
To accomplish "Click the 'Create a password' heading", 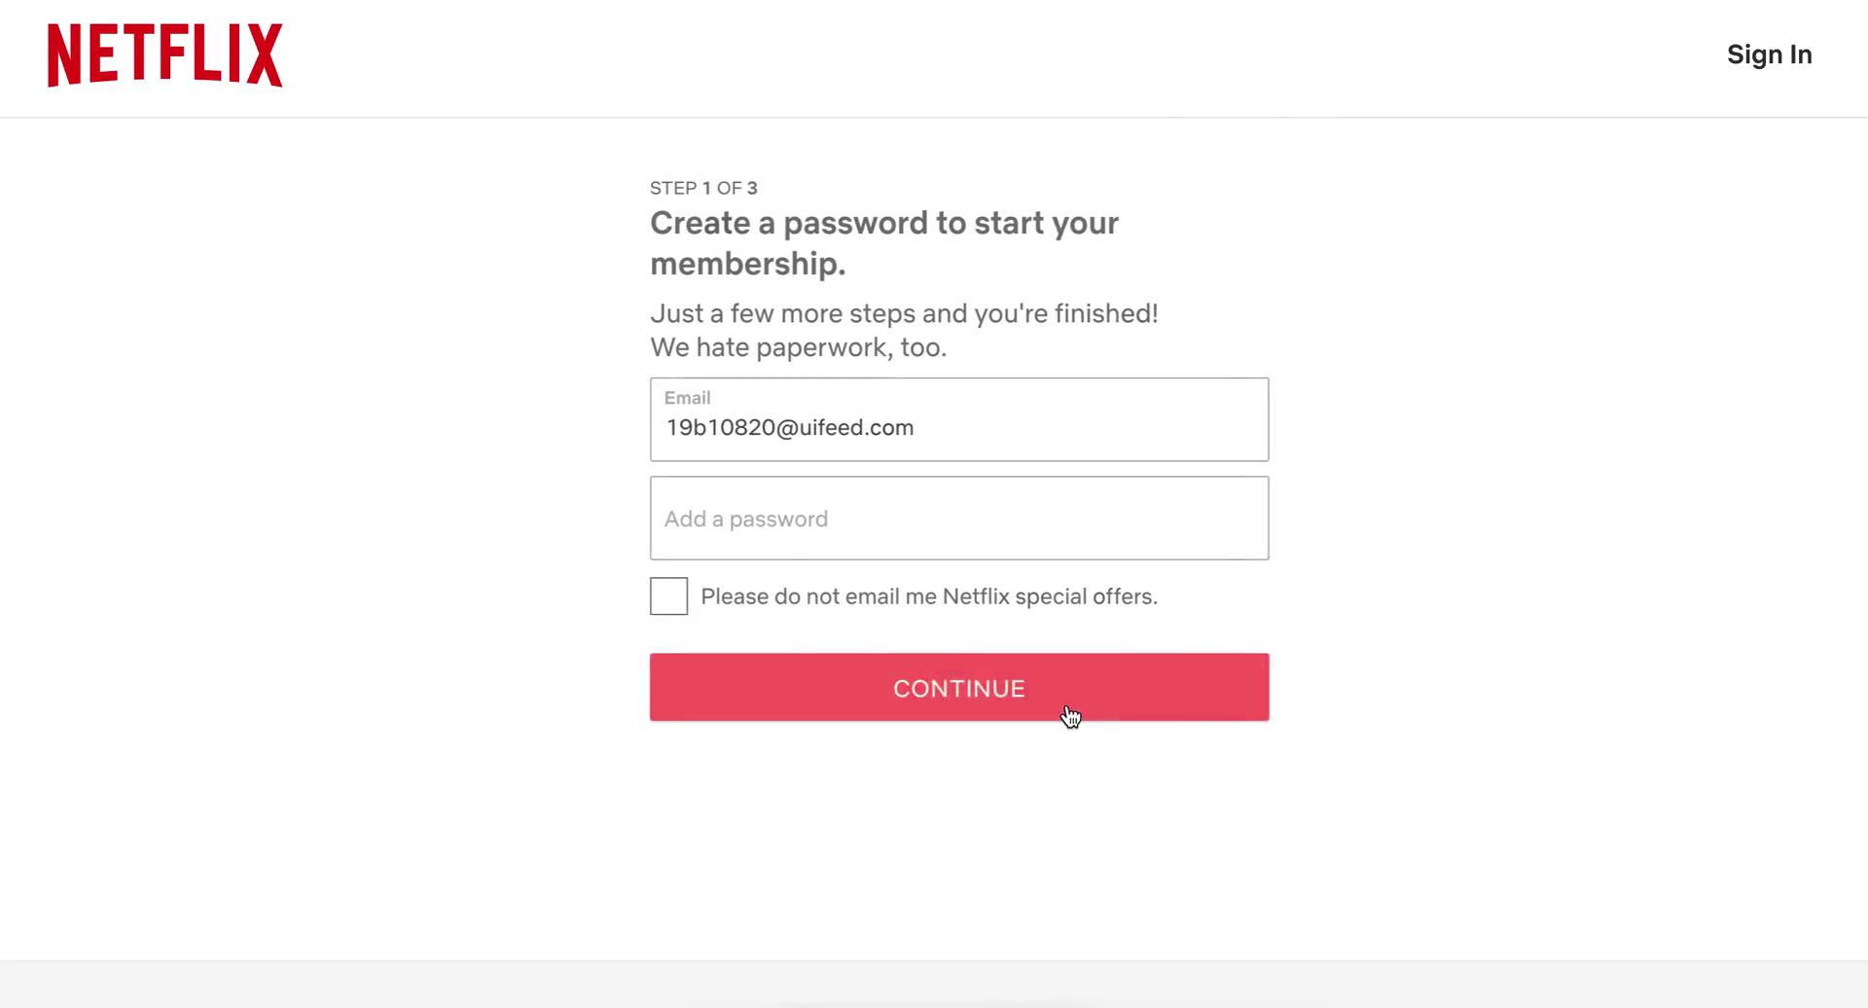I will [x=883, y=223].
